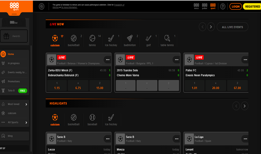Bet away win odds 15.00
Viewport: 261px width, 154px height.
tap(100, 86)
